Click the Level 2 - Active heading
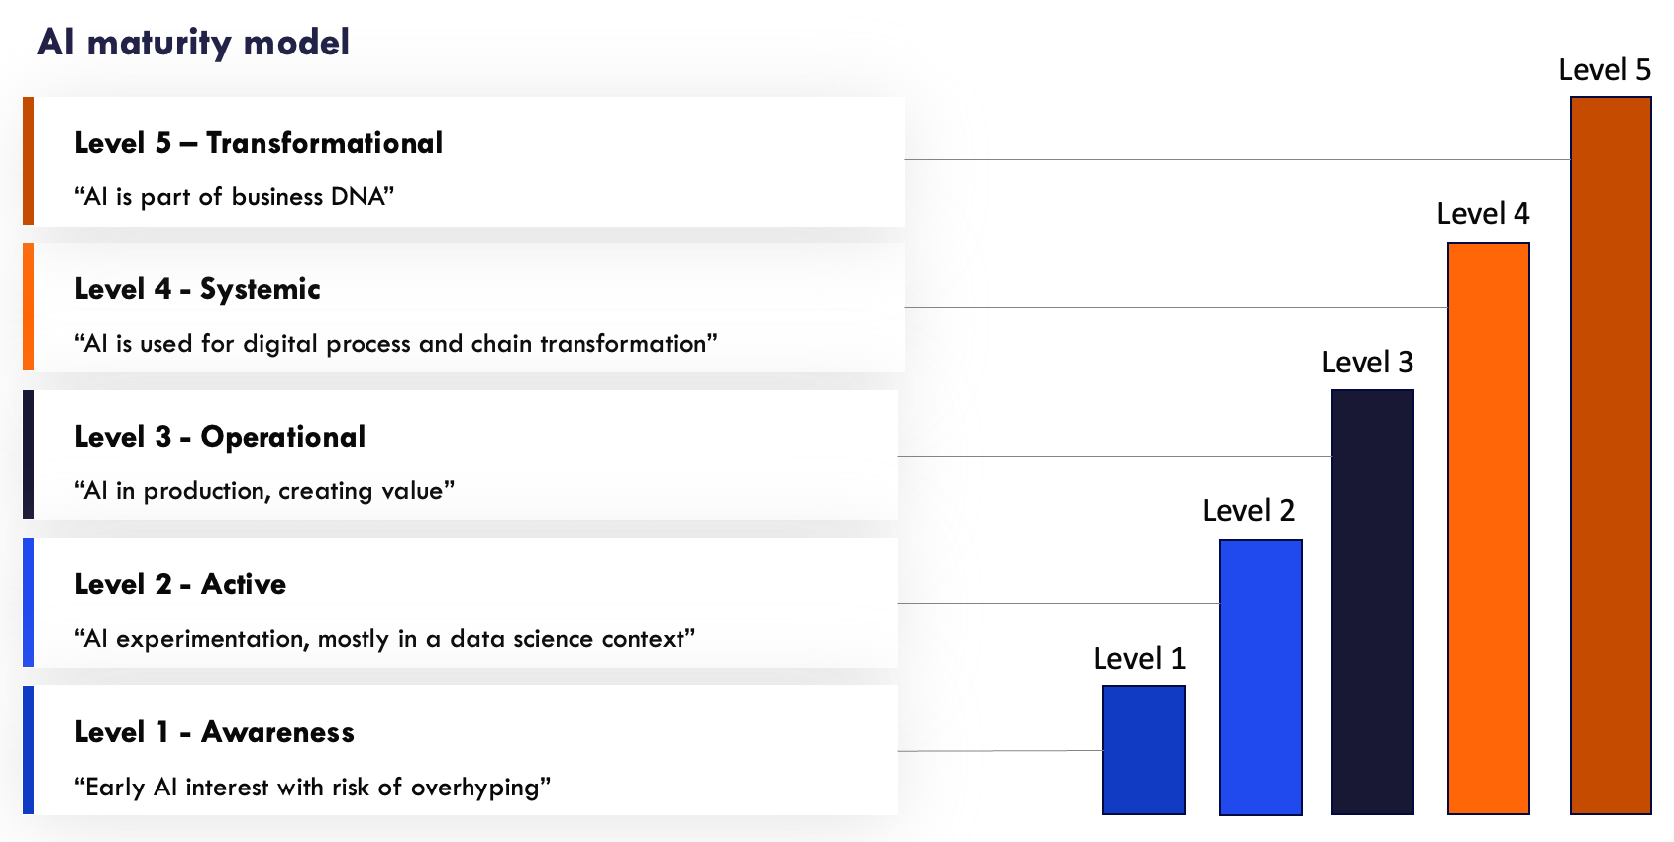1674x842 pixels. [180, 584]
